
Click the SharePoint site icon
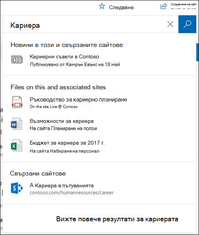(17, 188)
